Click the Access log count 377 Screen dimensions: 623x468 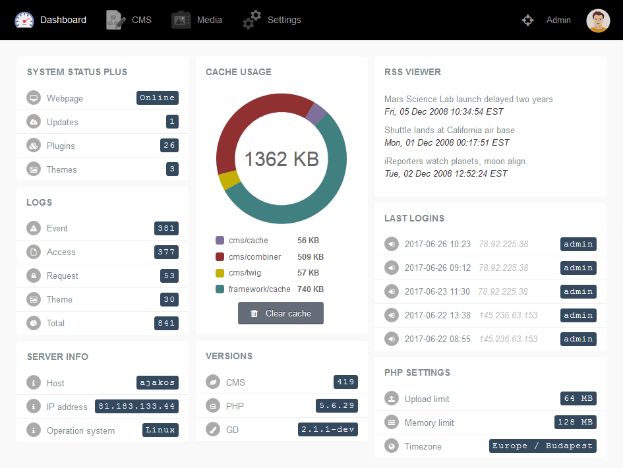pyautogui.click(x=166, y=252)
